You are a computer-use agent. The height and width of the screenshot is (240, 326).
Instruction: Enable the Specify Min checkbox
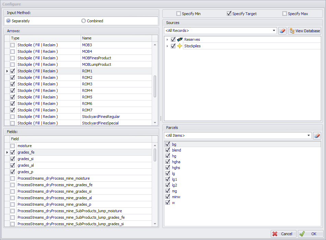tap(178, 14)
